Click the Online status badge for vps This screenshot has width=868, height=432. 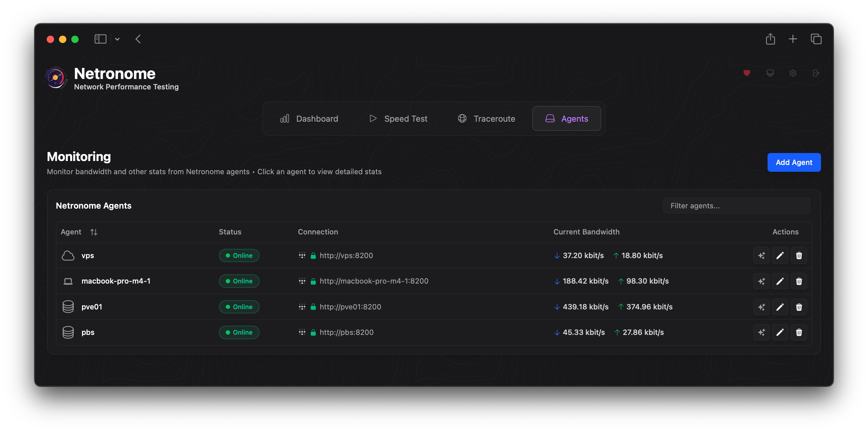pos(239,255)
